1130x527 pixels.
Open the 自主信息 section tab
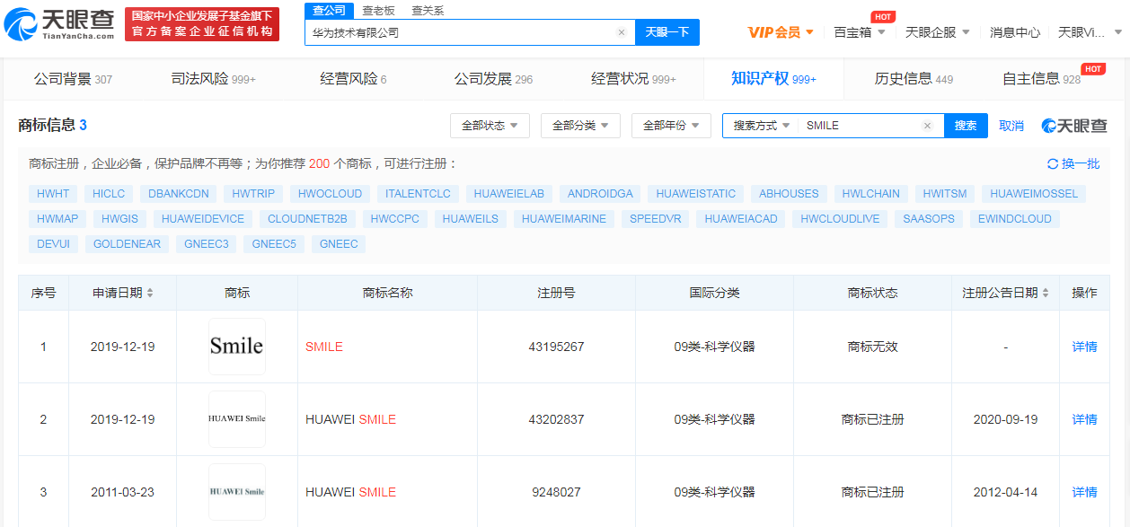tap(1042, 79)
